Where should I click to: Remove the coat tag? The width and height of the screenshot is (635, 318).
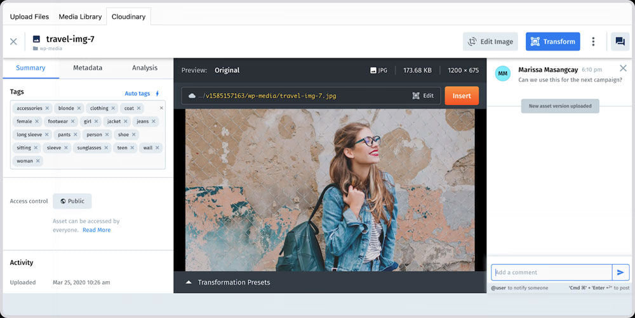tap(138, 108)
